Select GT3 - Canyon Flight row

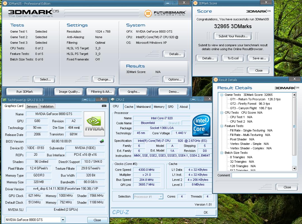click(x=251, y=108)
